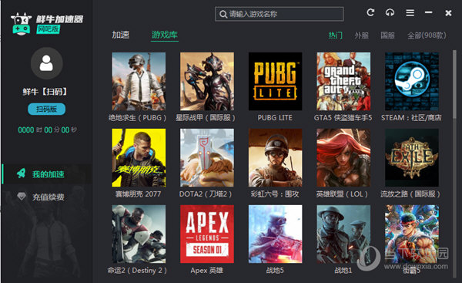Click the 扫码版 button
The height and width of the screenshot is (283, 462).
pos(46,109)
